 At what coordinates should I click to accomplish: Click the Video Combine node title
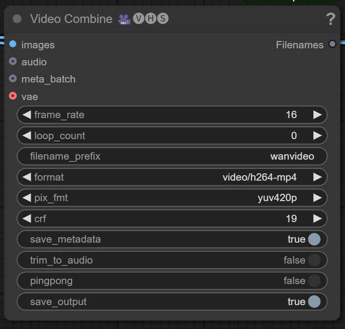pos(71,19)
